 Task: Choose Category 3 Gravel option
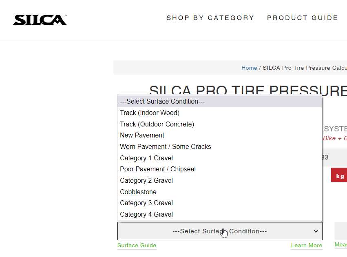(x=146, y=203)
